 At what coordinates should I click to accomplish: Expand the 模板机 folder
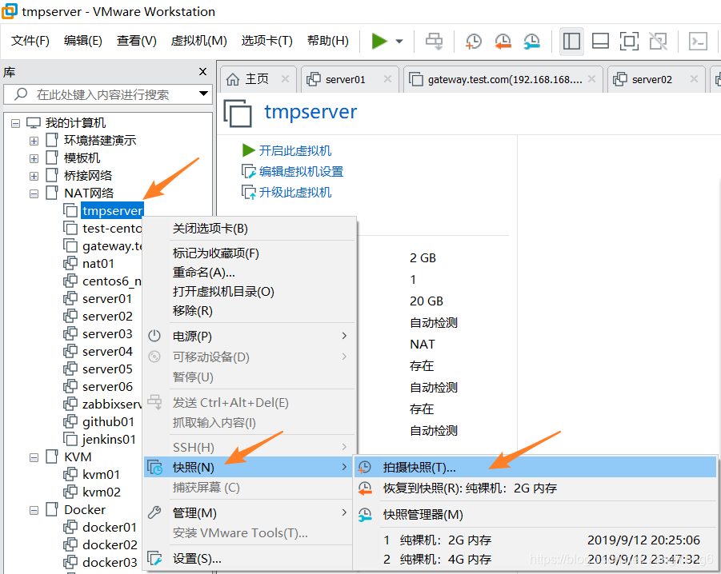coord(34,158)
